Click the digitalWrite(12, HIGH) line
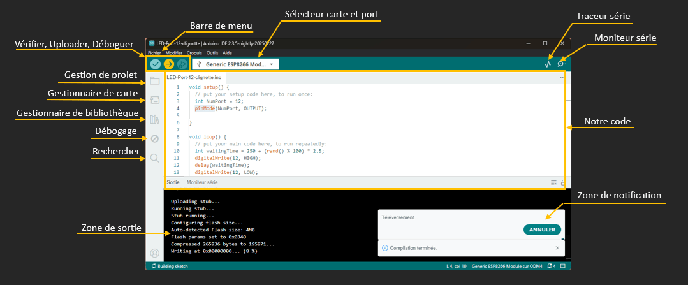 click(228, 158)
